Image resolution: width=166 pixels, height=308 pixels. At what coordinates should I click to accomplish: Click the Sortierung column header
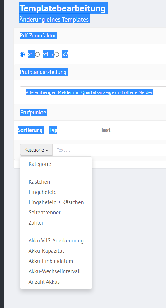(x=30, y=130)
